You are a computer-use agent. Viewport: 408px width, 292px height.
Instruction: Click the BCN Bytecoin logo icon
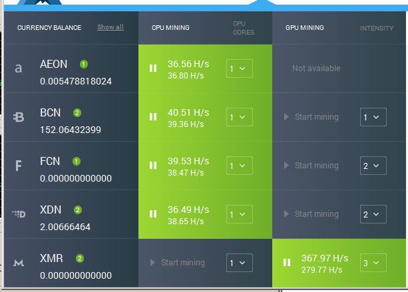coord(19,117)
